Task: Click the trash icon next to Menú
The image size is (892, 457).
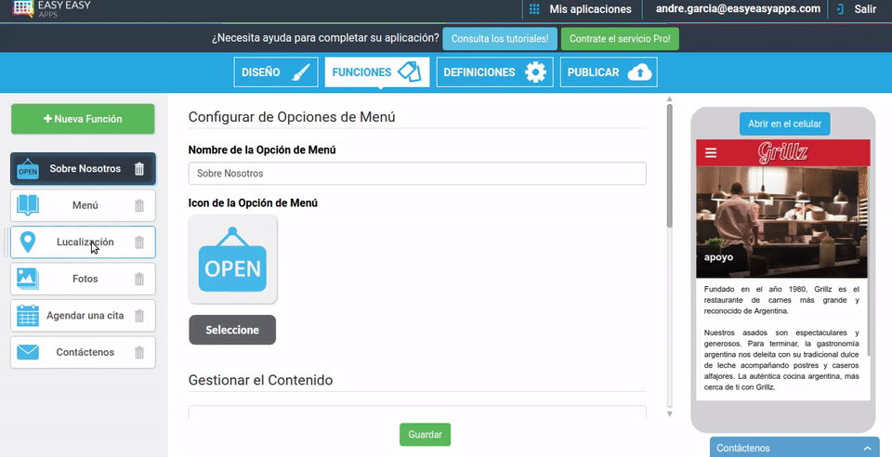Action: [139, 206]
